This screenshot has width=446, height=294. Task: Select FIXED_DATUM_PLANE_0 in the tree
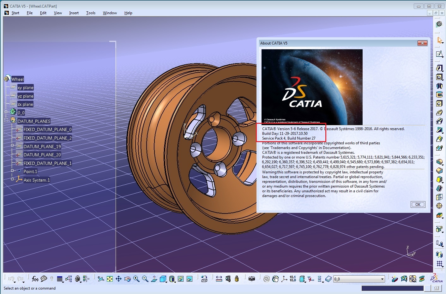[x=48, y=129]
